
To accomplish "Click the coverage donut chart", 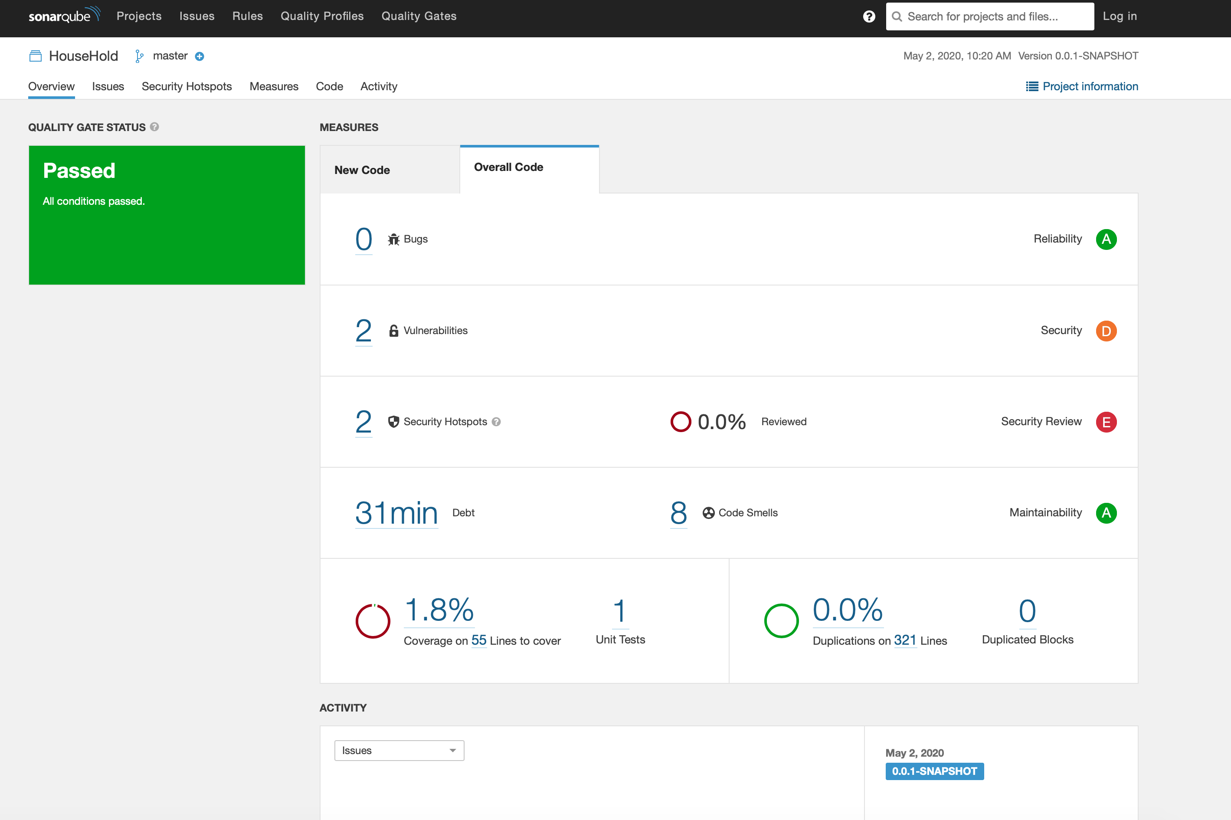I will [373, 621].
